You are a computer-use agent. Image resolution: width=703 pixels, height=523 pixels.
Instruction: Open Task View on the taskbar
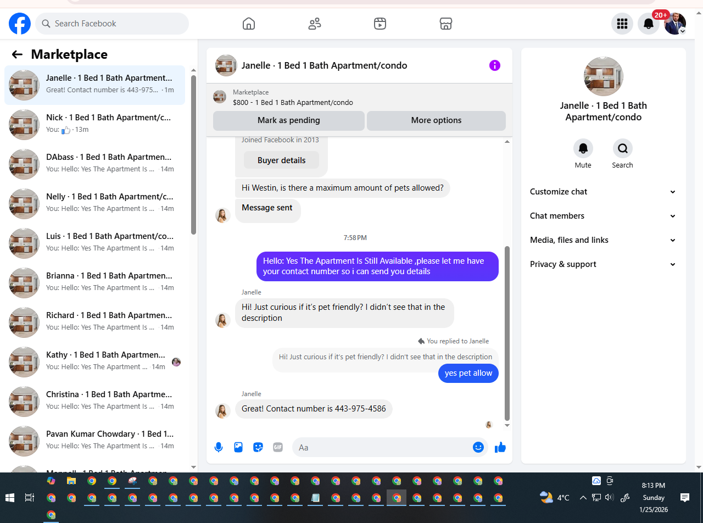(x=30, y=498)
